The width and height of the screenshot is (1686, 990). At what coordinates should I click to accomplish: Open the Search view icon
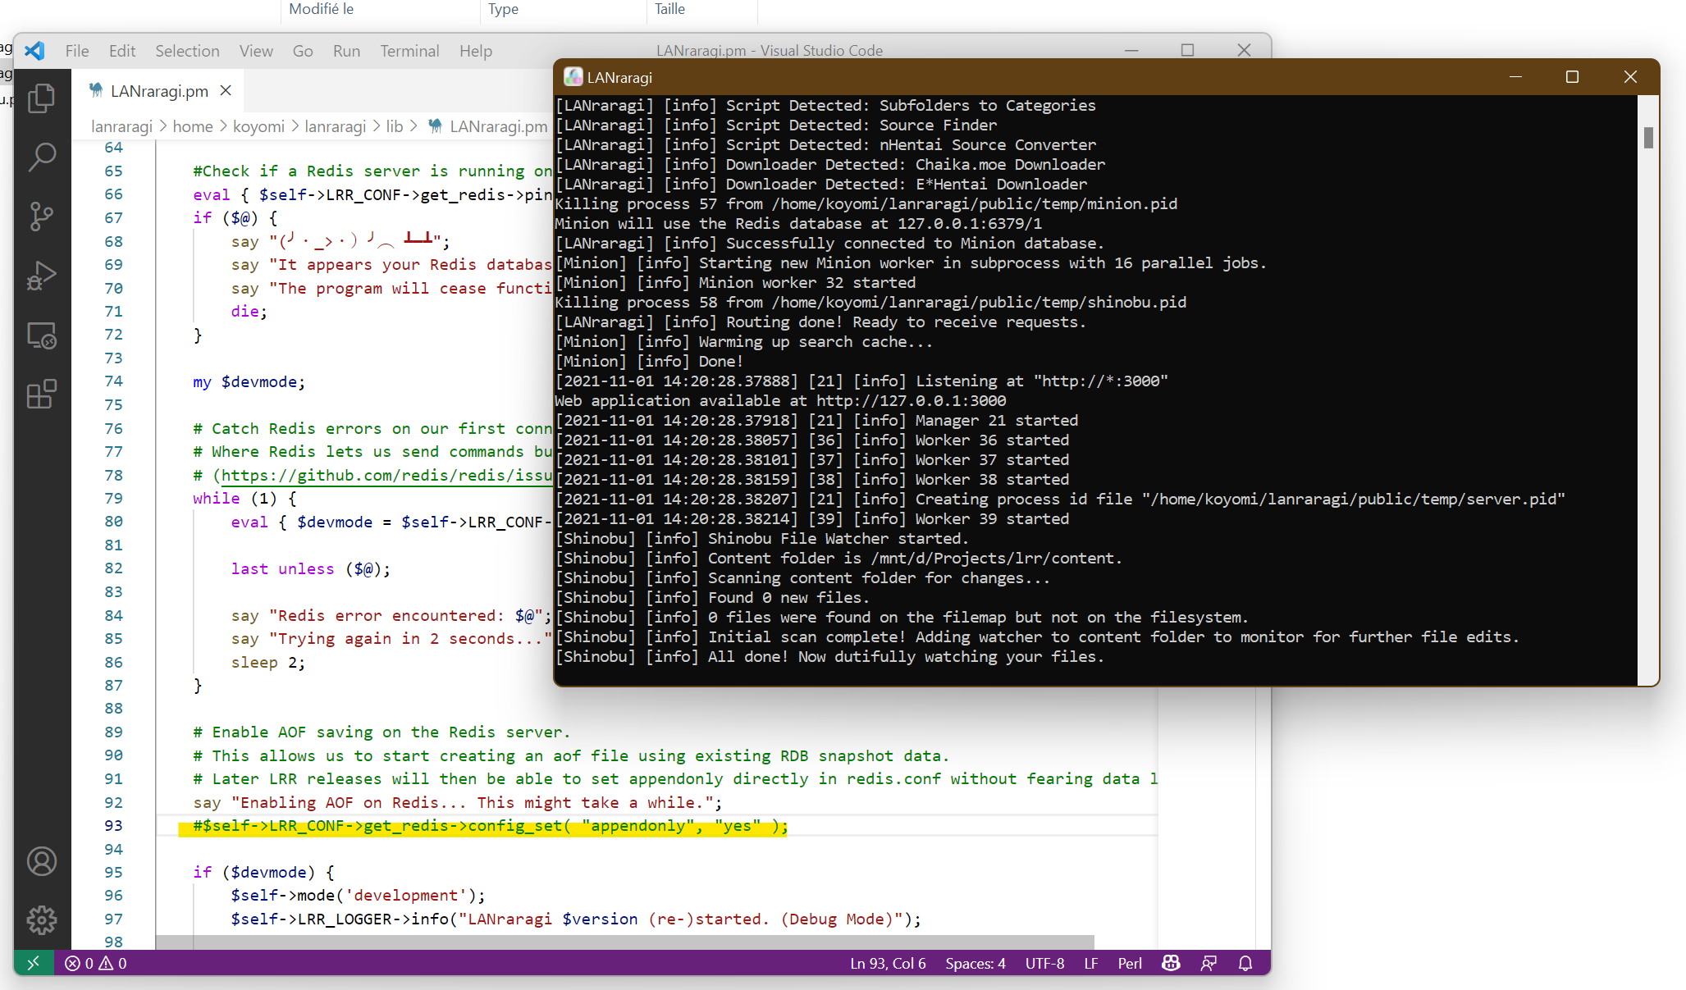coord(41,157)
